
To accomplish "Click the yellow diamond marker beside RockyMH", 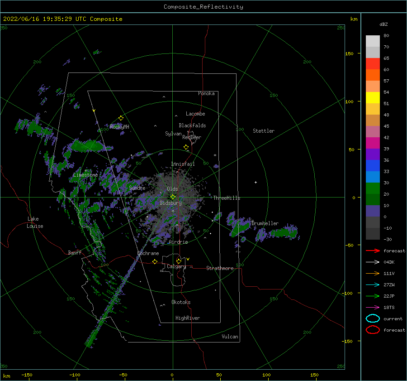I will click(121, 118).
